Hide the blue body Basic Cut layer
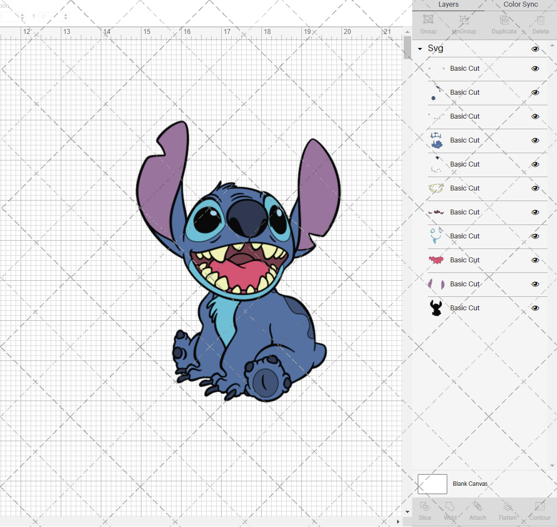Viewport: 557px width, 527px height. click(535, 140)
